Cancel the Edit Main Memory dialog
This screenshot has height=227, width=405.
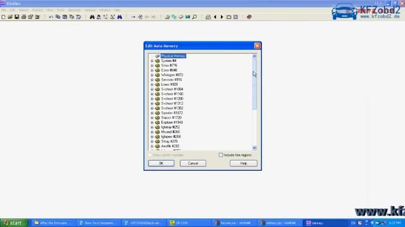pyautogui.click(x=193, y=163)
